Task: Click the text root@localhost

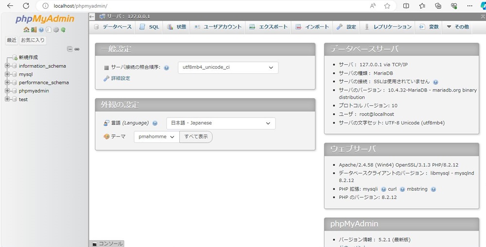Action: pyautogui.click(x=377, y=114)
